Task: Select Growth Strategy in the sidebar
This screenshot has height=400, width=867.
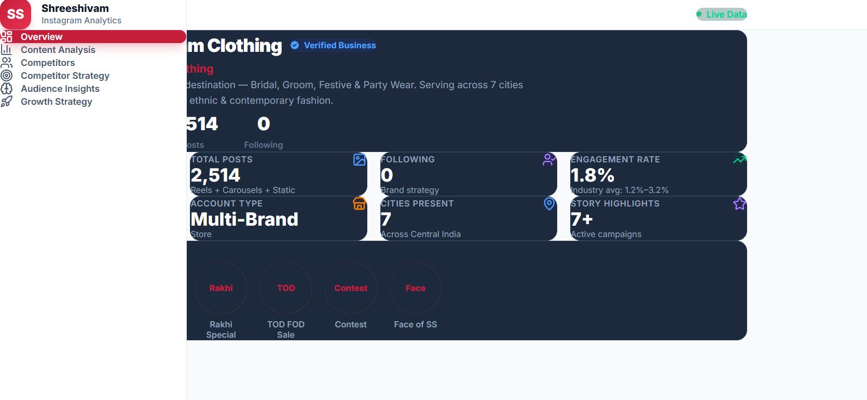Action: [x=57, y=102]
